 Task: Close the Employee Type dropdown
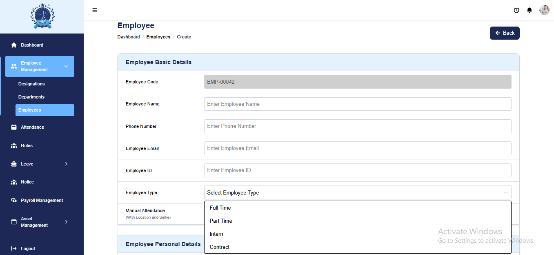[506, 192]
